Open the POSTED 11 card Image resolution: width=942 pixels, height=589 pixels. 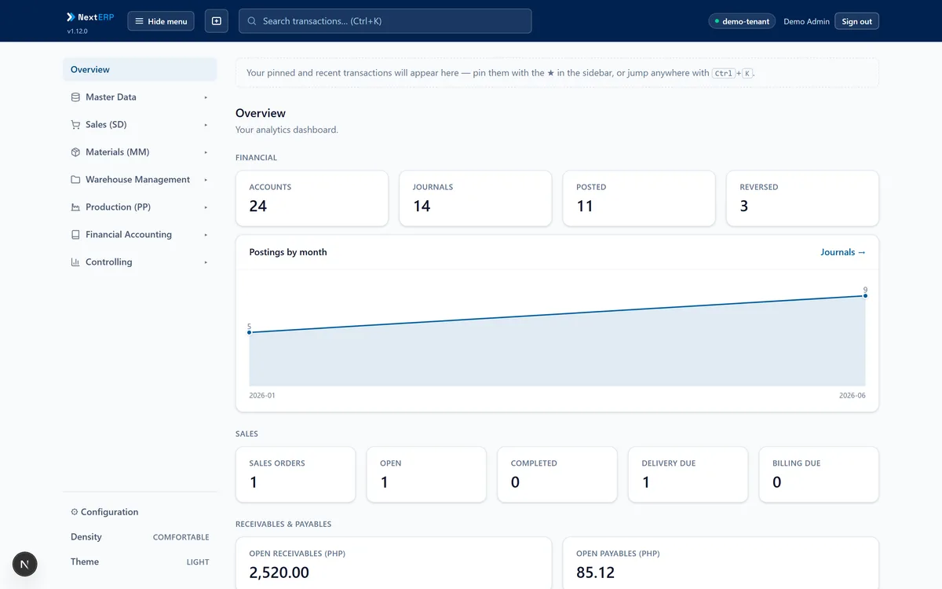coord(639,199)
